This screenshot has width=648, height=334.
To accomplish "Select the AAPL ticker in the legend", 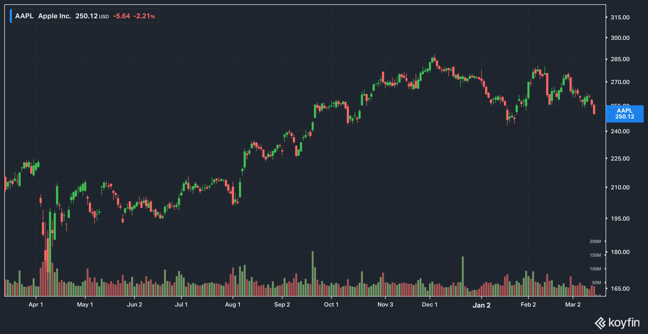I will click(x=24, y=16).
